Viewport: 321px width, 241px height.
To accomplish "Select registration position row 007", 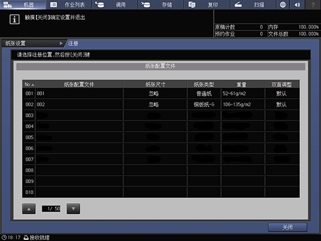I will click(161, 159).
